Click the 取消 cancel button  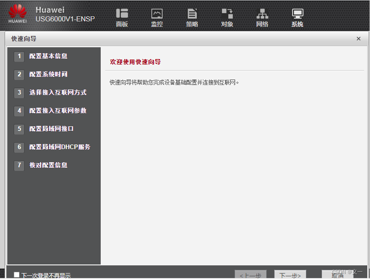pos(338,274)
